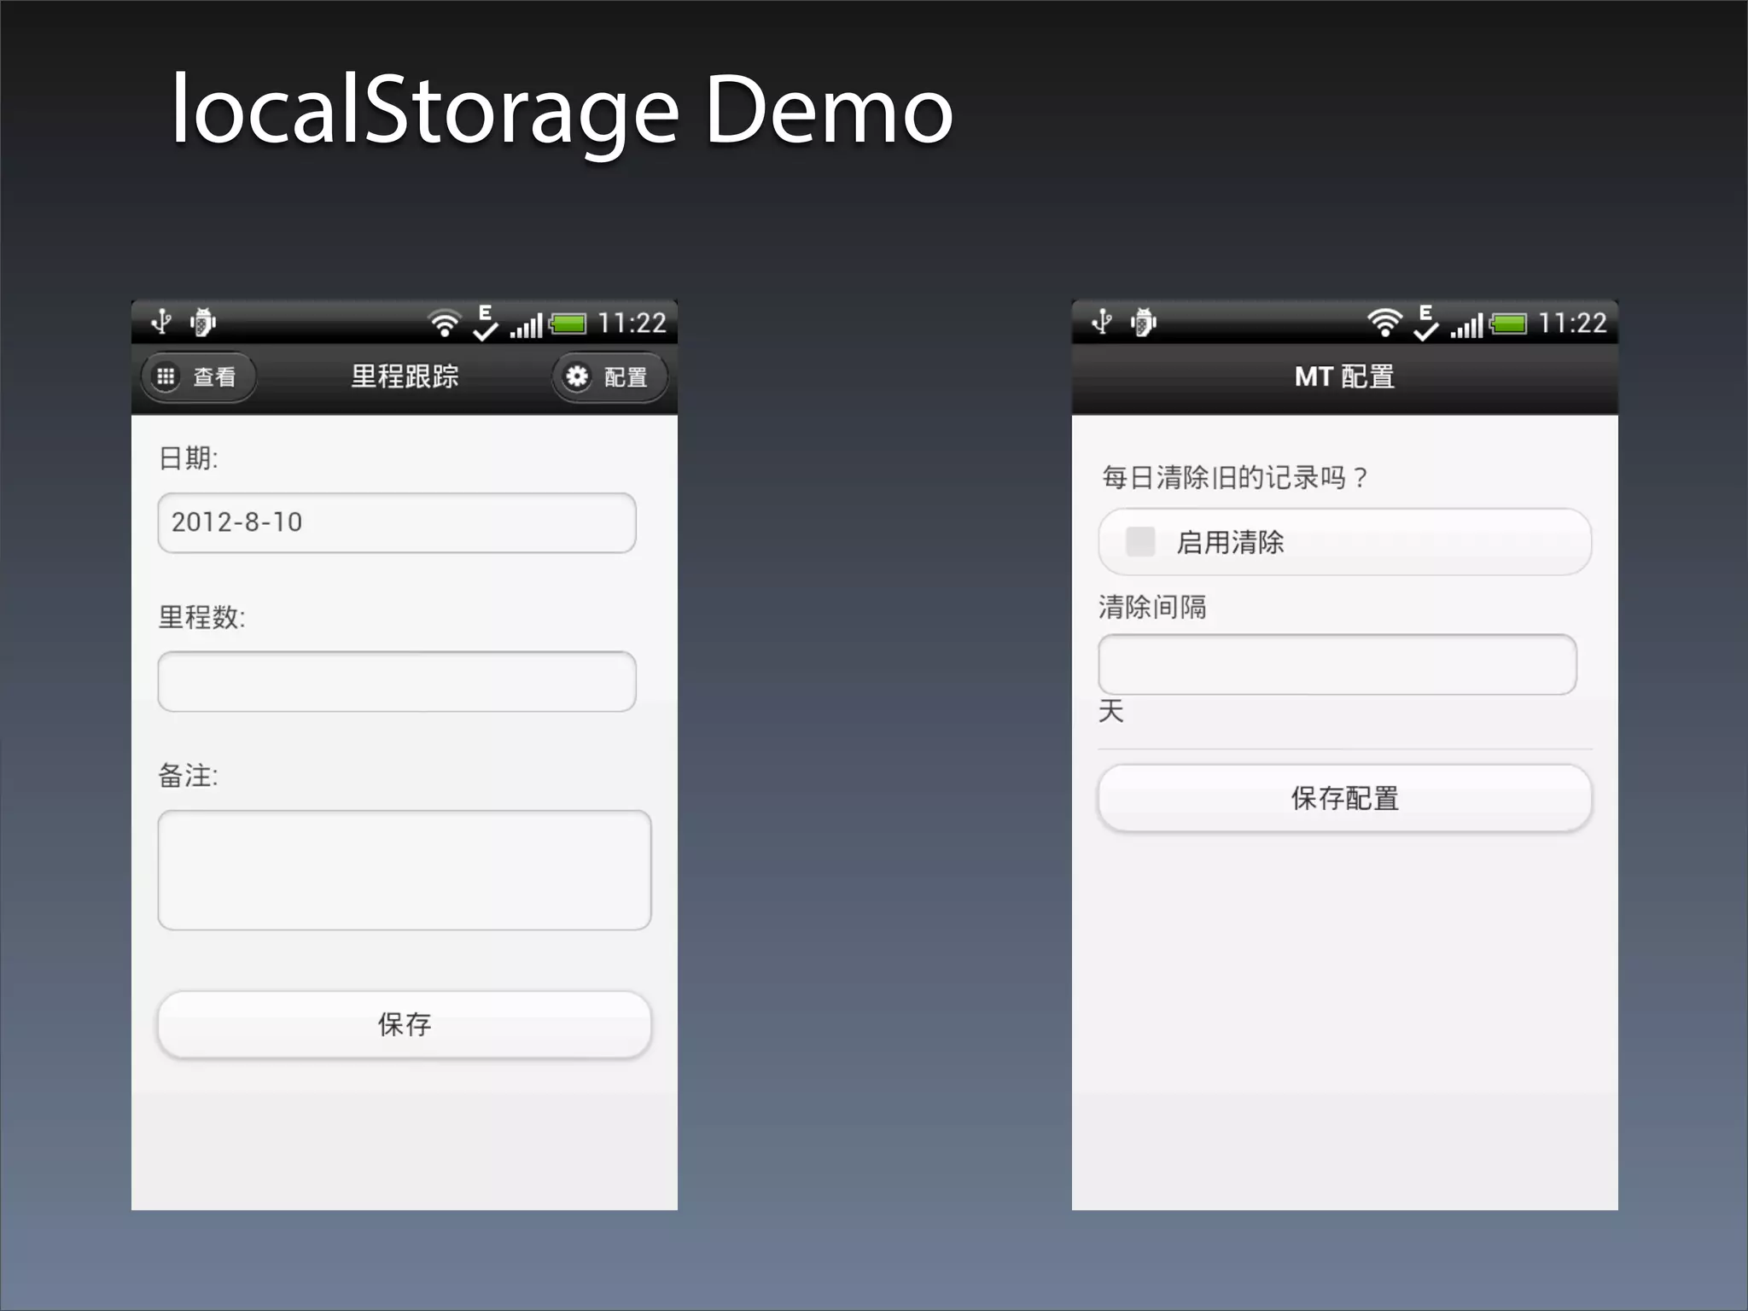Open the 配置 settings button
This screenshot has width=1748, height=1311.
pos(609,376)
